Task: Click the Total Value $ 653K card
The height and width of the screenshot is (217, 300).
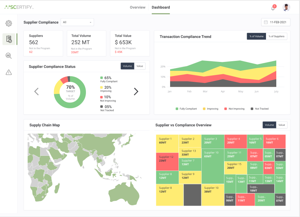Action: pyautogui.click(x=130, y=43)
